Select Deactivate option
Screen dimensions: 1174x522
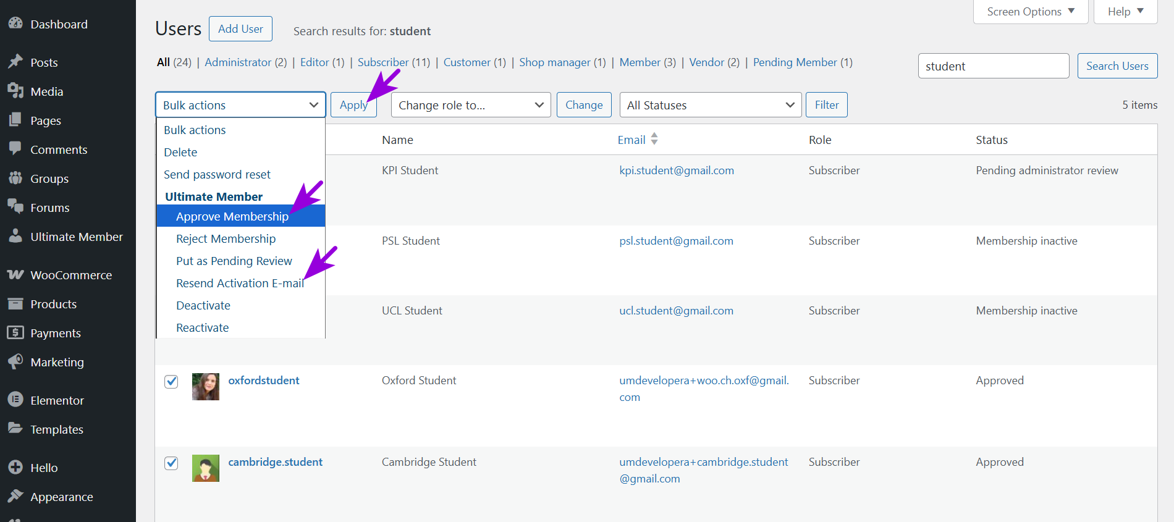(240, 306)
